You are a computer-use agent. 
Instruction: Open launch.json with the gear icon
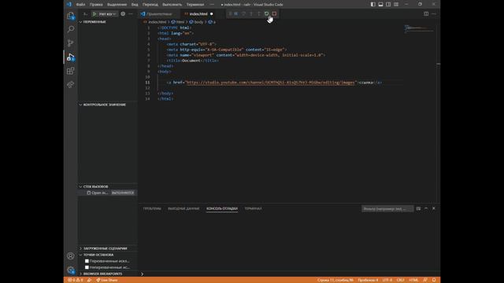coord(123,14)
